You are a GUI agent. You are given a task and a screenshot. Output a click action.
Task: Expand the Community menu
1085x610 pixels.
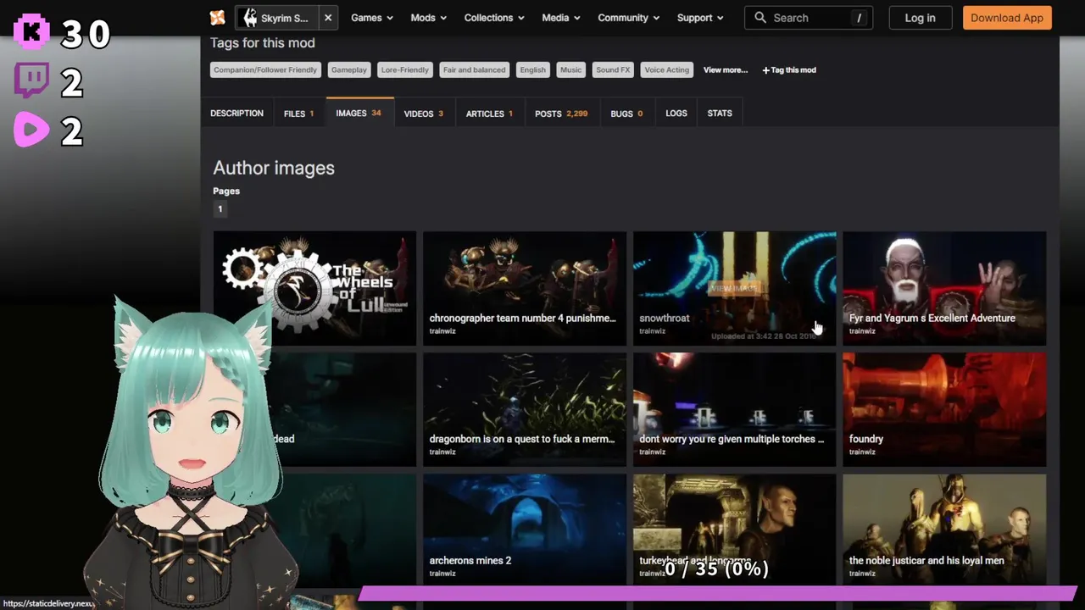tap(628, 18)
